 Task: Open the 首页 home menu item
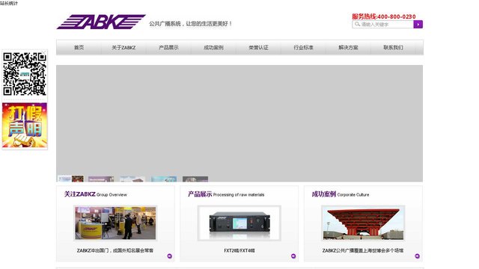[79, 48]
